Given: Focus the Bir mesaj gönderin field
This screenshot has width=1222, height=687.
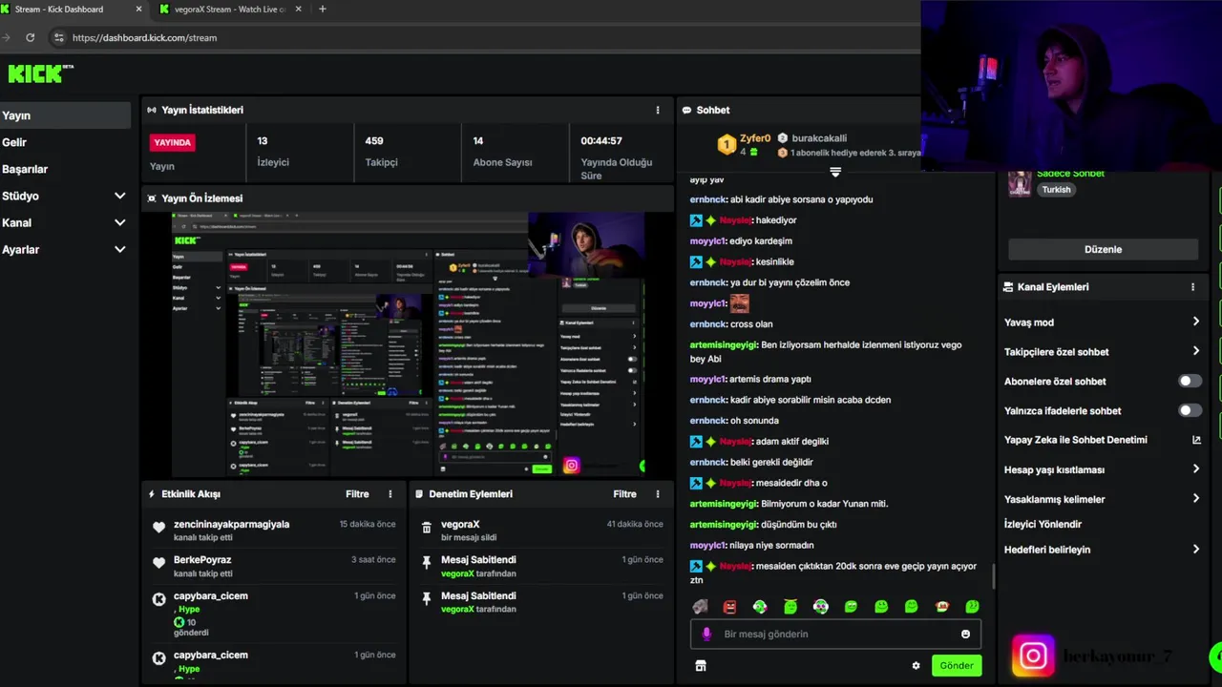Looking at the screenshot, I should [x=835, y=634].
